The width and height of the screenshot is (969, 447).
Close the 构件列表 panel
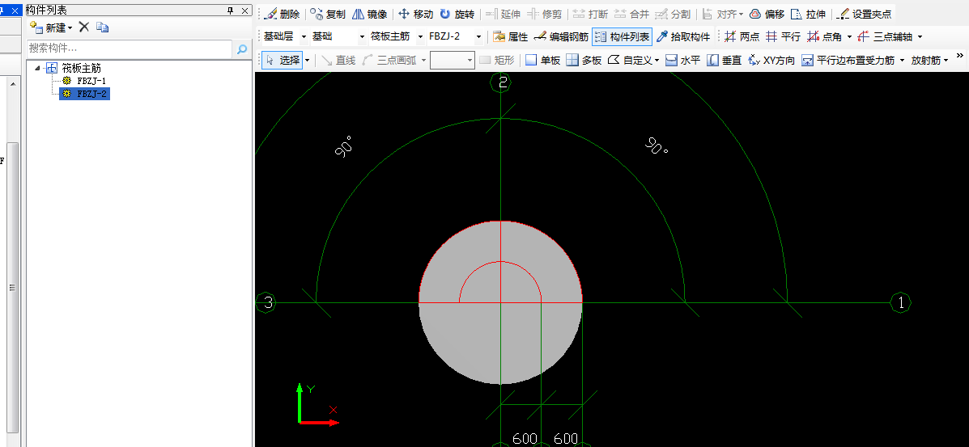pyautogui.click(x=244, y=11)
